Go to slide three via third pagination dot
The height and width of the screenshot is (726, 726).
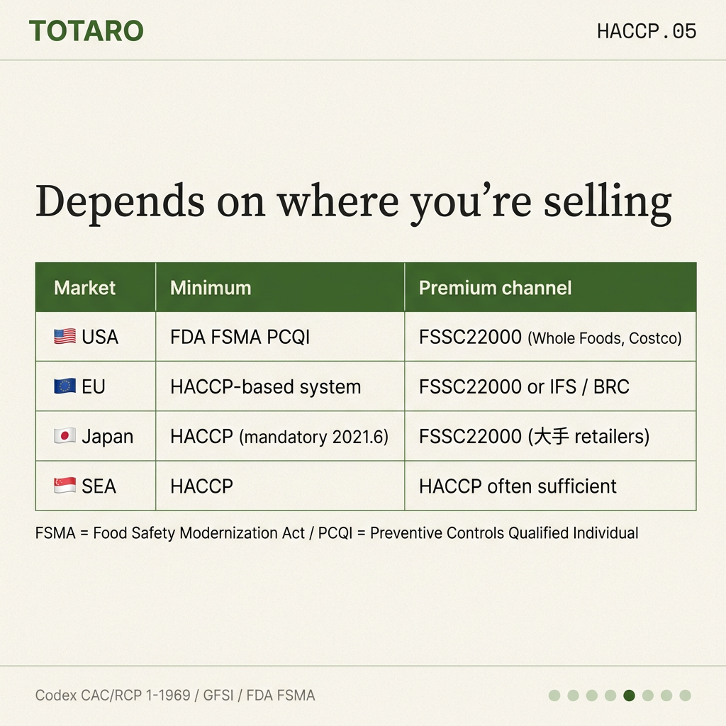coord(592,695)
